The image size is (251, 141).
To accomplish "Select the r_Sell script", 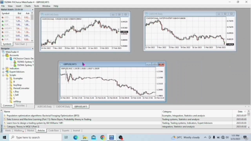I will (x=16, y=95).
